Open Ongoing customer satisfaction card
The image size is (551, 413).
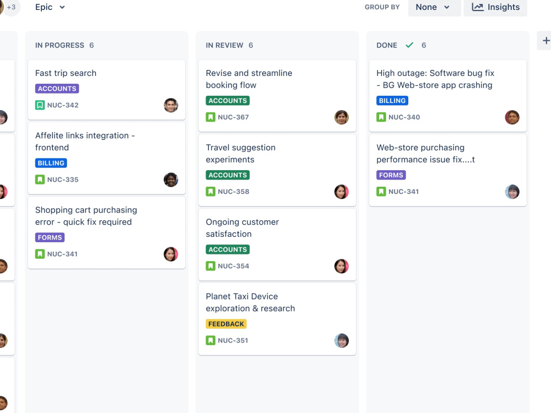(x=277, y=245)
